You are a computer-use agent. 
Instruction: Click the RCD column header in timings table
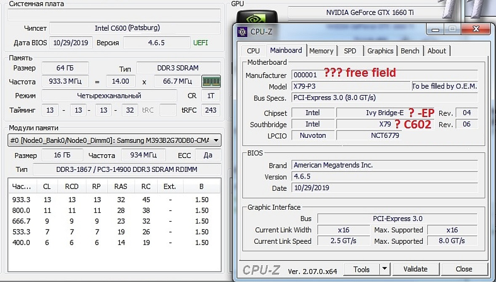[72, 187]
